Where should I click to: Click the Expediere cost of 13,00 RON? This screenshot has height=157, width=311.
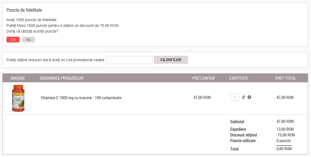pyautogui.click(x=285, y=129)
